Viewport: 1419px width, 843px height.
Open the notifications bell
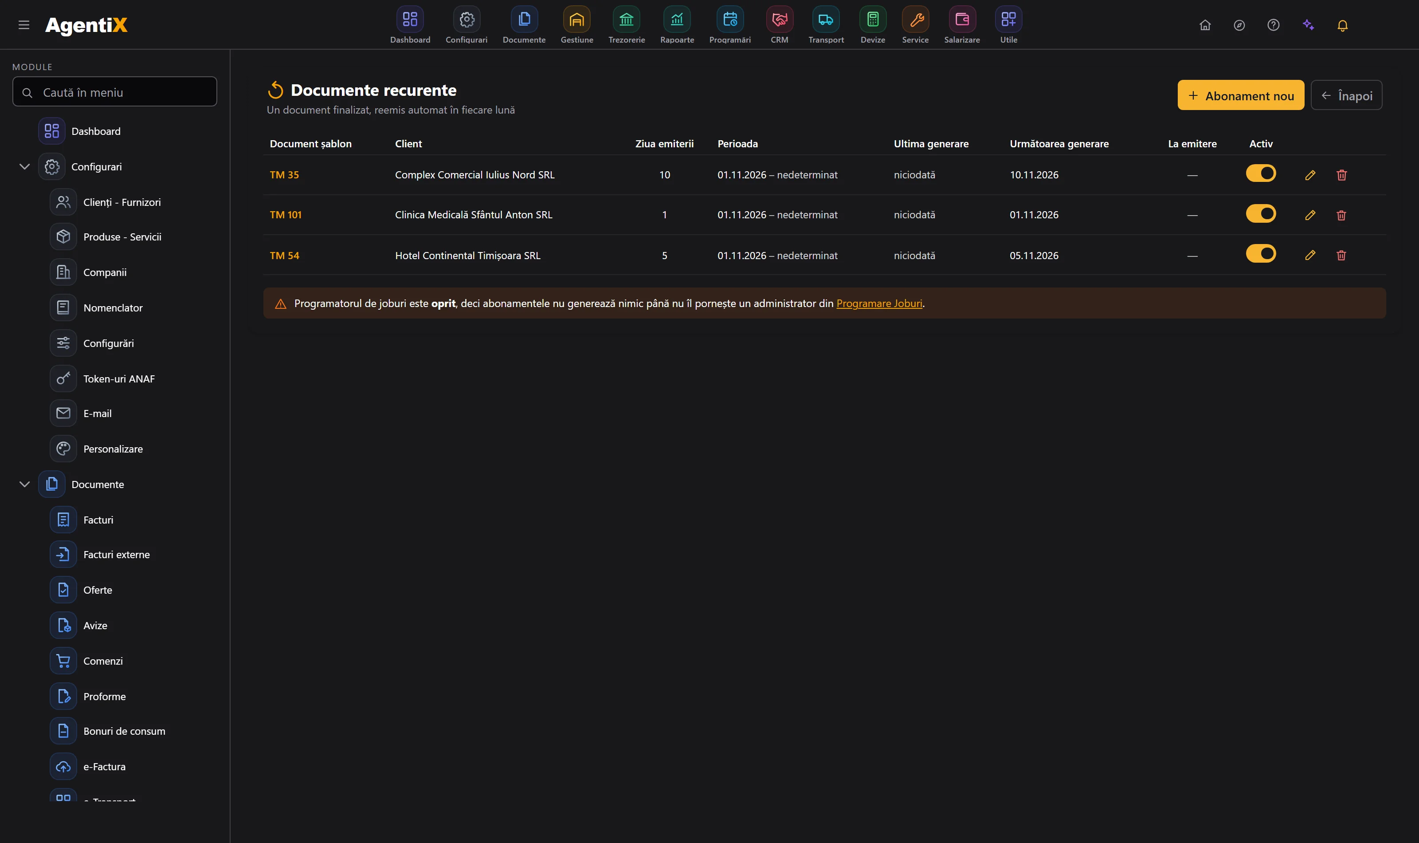[1342, 25]
